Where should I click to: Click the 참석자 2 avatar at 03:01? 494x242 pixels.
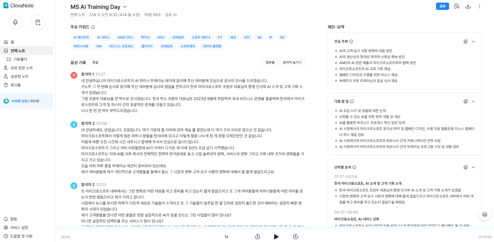pos(74,186)
